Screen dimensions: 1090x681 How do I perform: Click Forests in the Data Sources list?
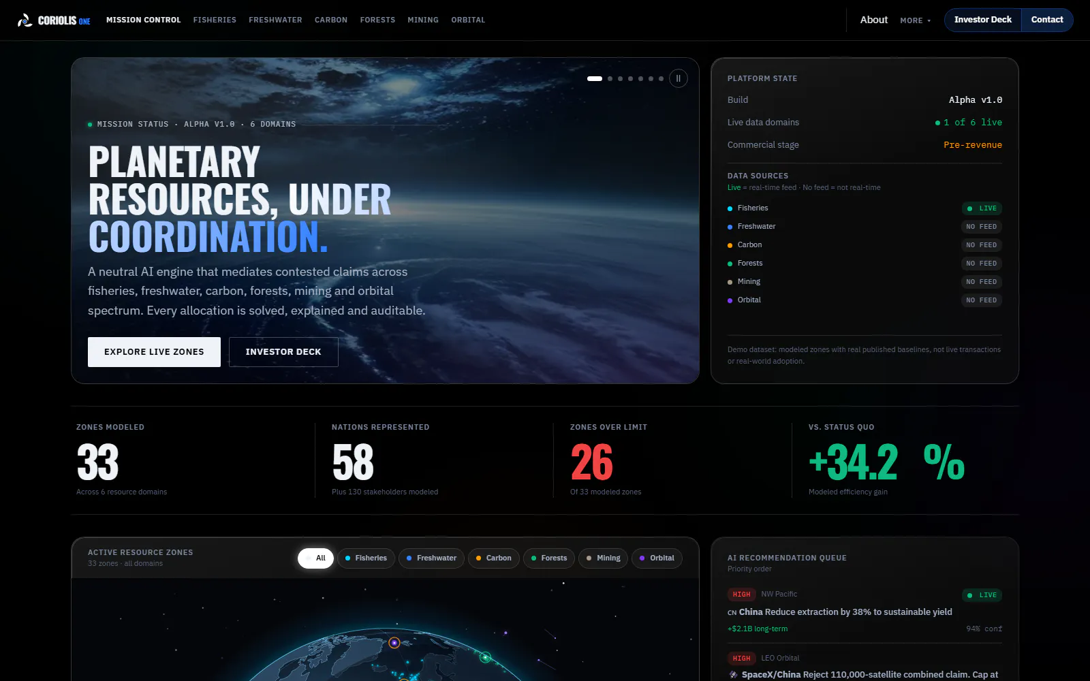750,264
